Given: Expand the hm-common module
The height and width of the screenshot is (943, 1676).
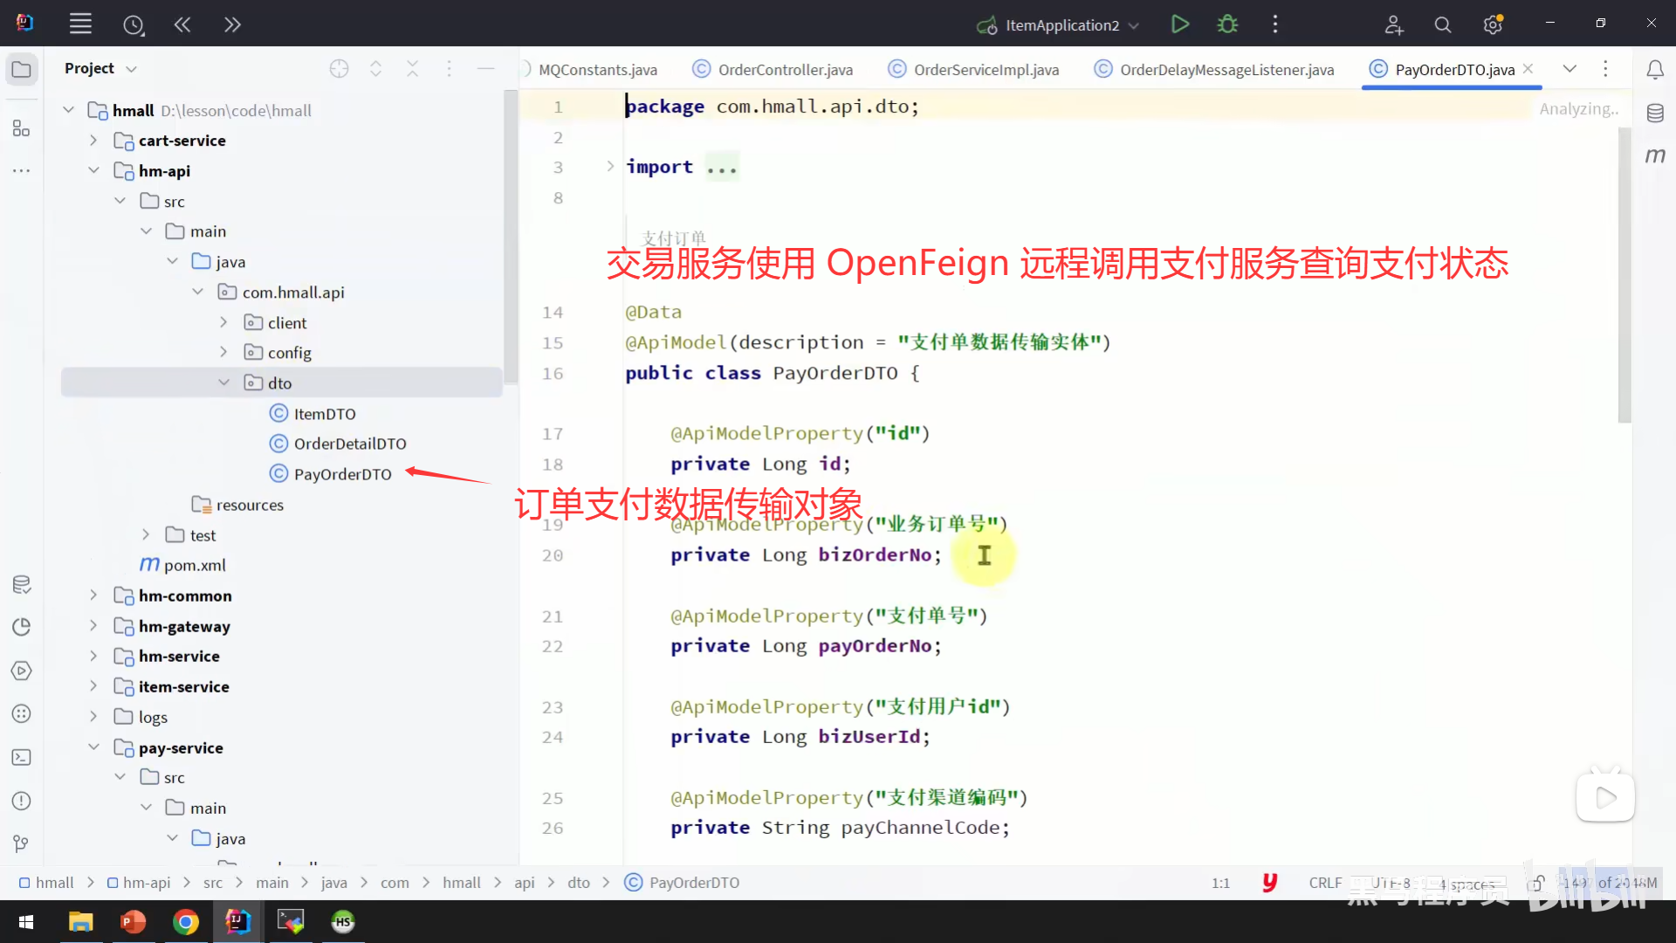Looking at the screenshot, I should 93,595.
